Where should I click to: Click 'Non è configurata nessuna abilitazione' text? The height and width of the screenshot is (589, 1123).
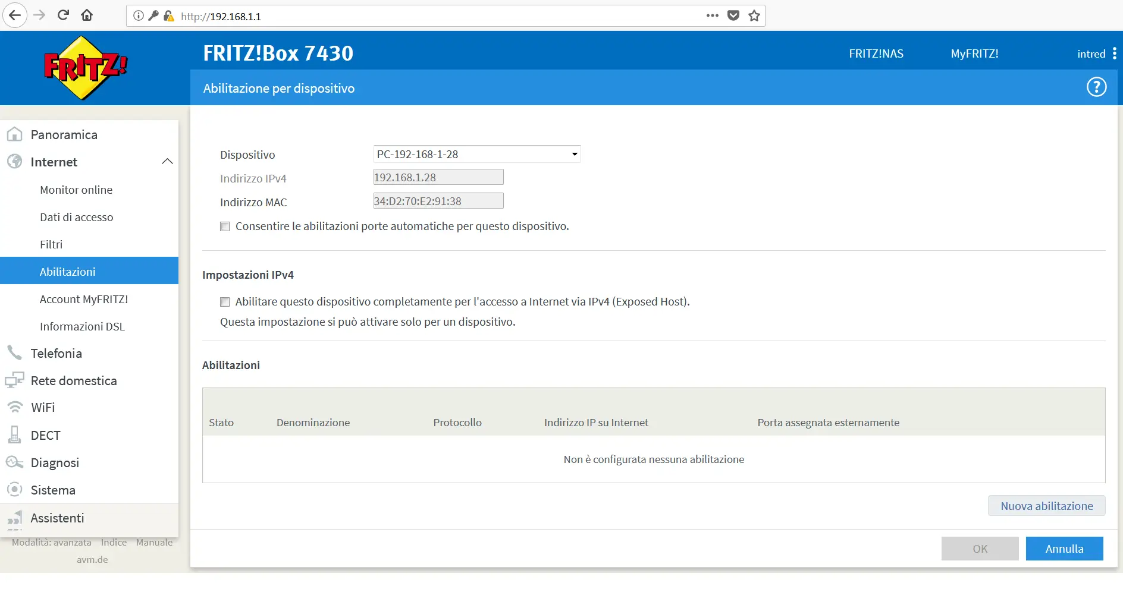pyautogui.click(x=654, y=459)
